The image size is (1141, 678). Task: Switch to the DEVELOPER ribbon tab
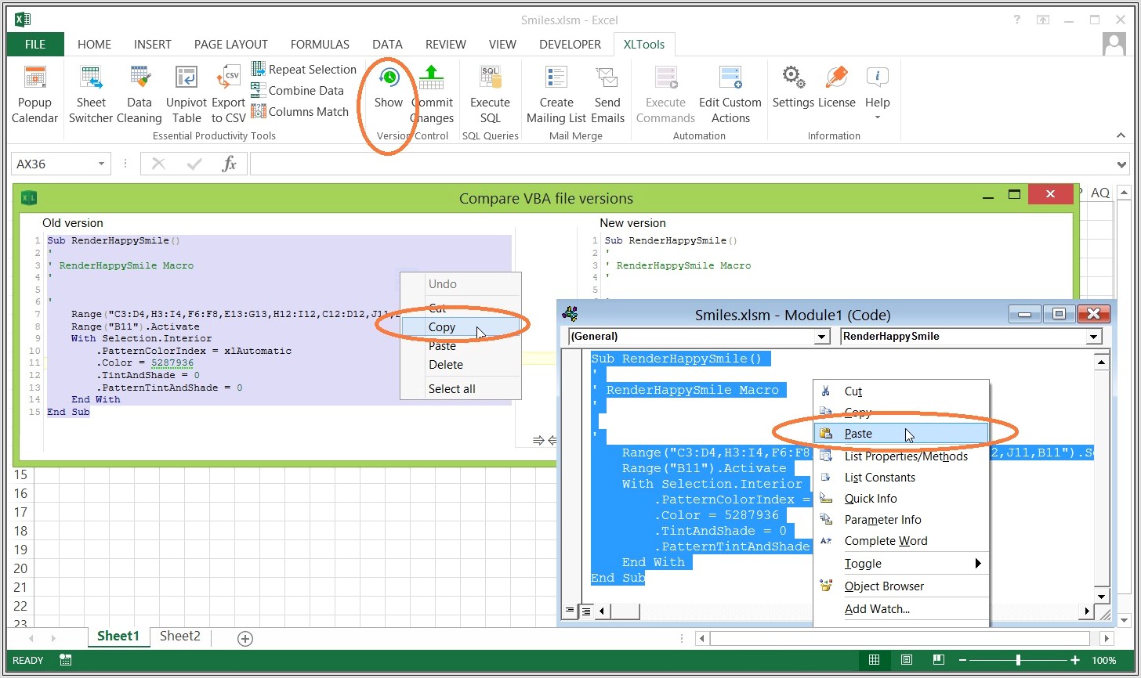(x=570, y=45)
